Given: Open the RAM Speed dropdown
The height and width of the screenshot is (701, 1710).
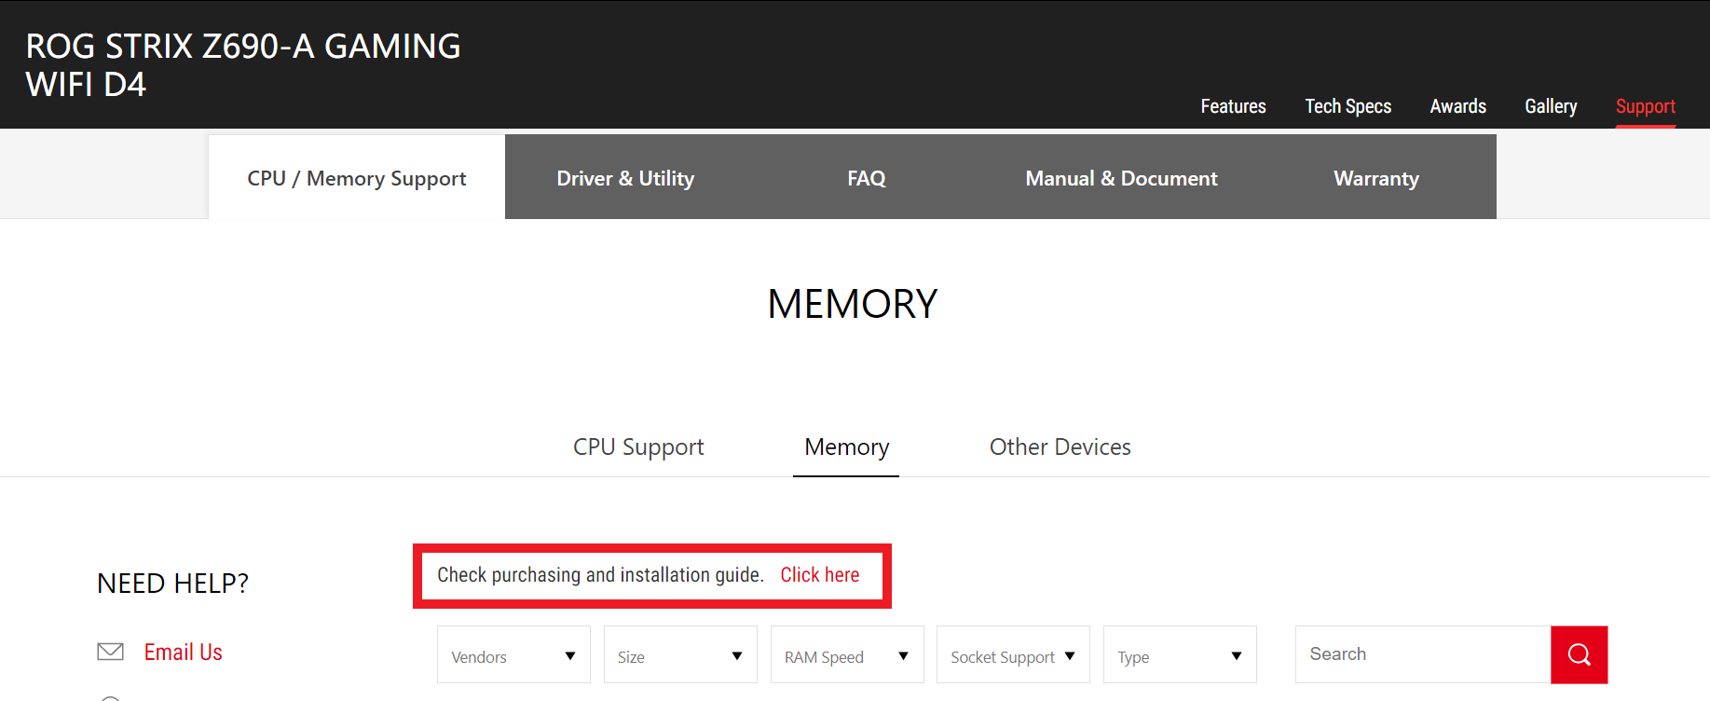Looking at the screenshot, I should [847, 654].
